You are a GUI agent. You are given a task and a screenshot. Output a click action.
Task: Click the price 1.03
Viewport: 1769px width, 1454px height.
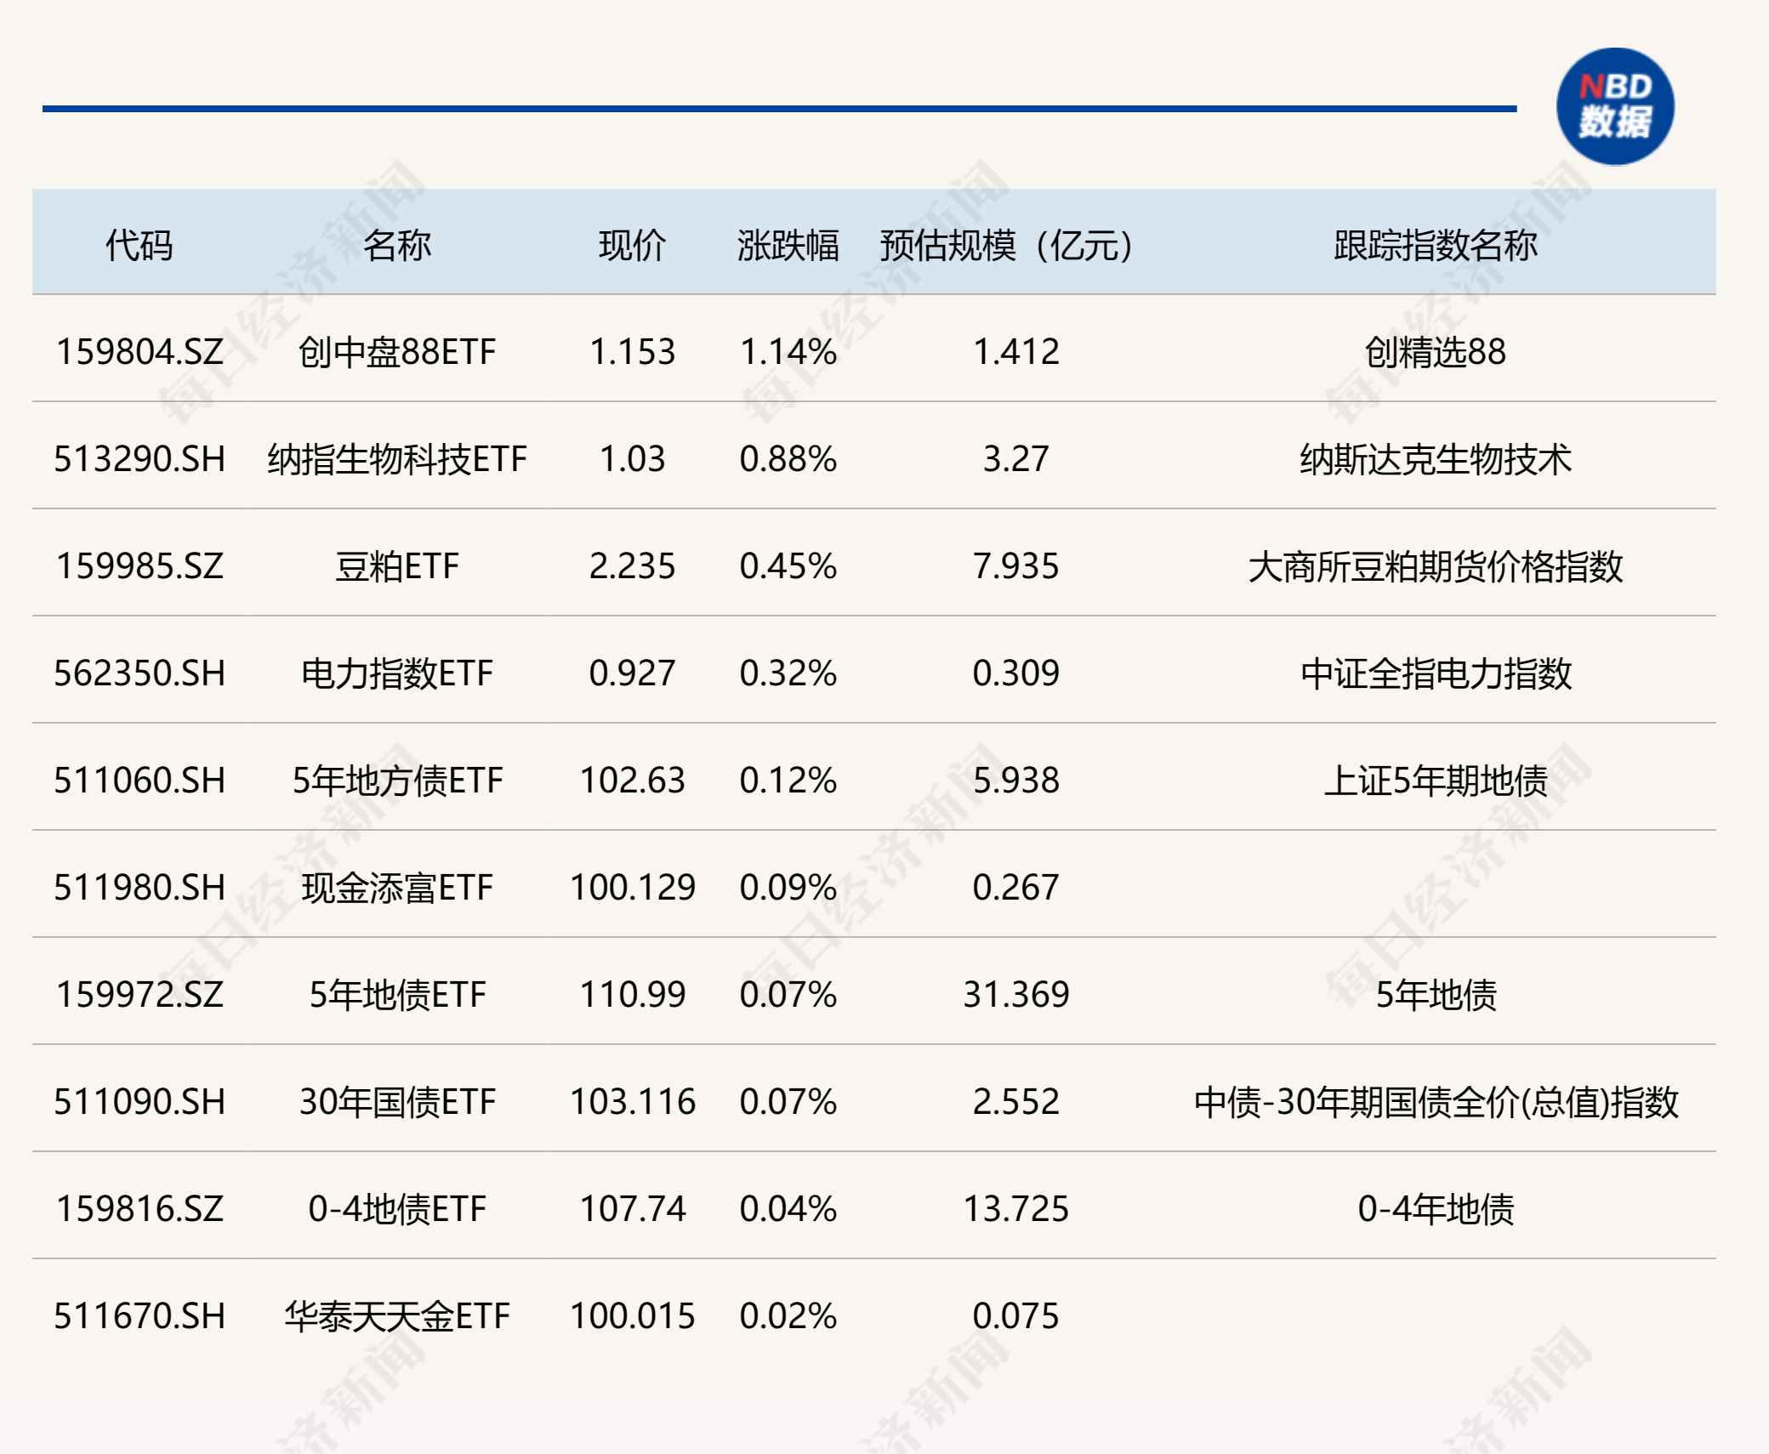pos(632,459)
